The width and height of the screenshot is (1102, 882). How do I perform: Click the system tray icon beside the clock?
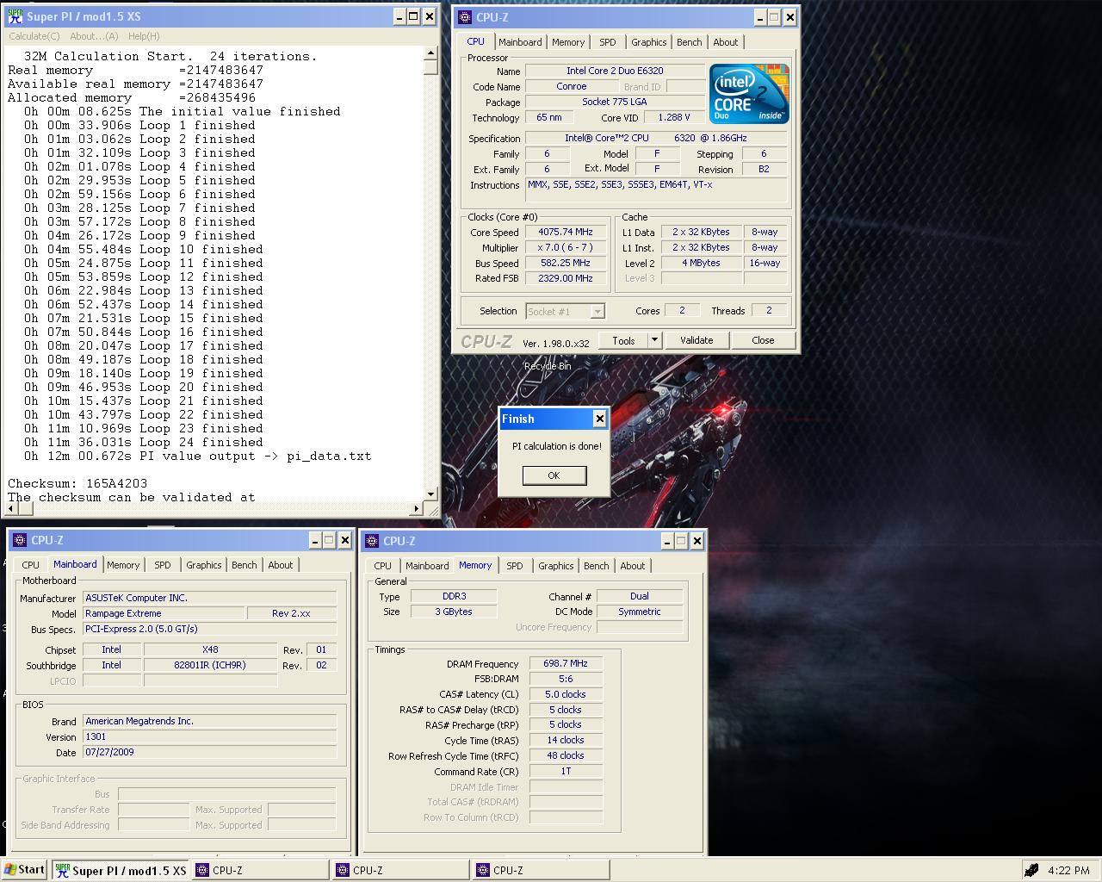(1031, 870)
